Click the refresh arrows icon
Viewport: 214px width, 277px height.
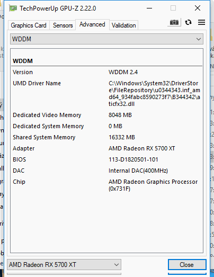[188, 22]
